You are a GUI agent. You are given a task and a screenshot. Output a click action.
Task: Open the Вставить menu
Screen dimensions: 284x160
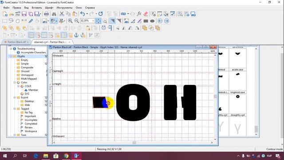37,8
